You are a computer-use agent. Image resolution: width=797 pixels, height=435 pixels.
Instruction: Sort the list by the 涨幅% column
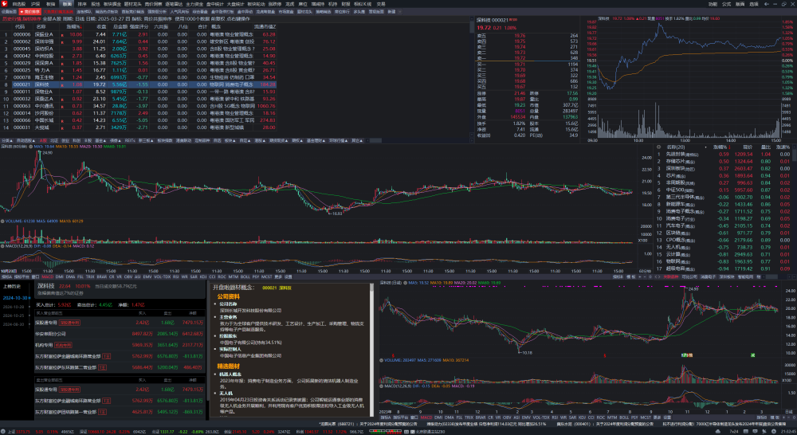[73, 26]
